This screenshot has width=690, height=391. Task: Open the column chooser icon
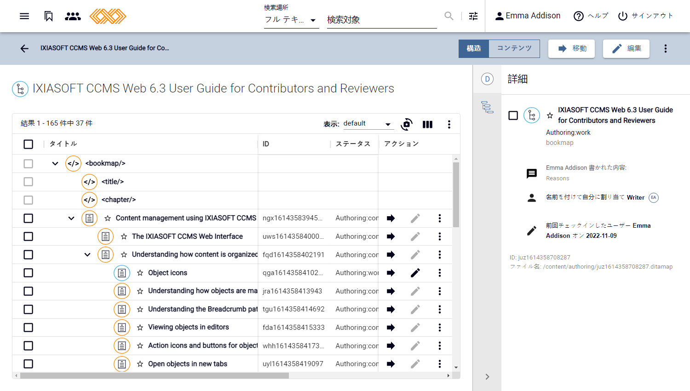coord(427,124)
